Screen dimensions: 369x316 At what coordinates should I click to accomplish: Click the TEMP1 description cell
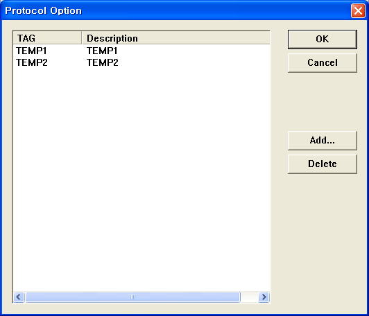point(102,51)
